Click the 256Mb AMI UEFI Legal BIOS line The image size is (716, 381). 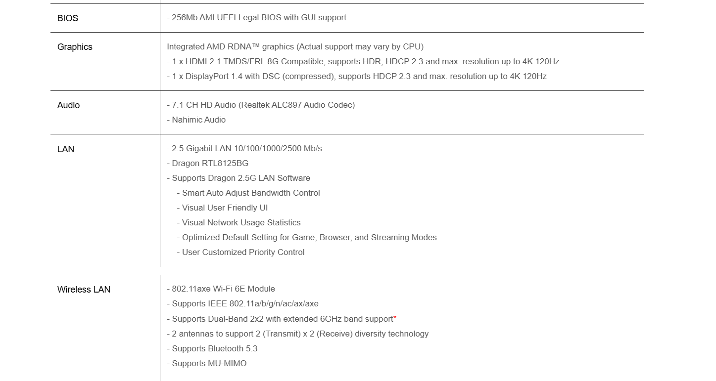pos(256,18)
